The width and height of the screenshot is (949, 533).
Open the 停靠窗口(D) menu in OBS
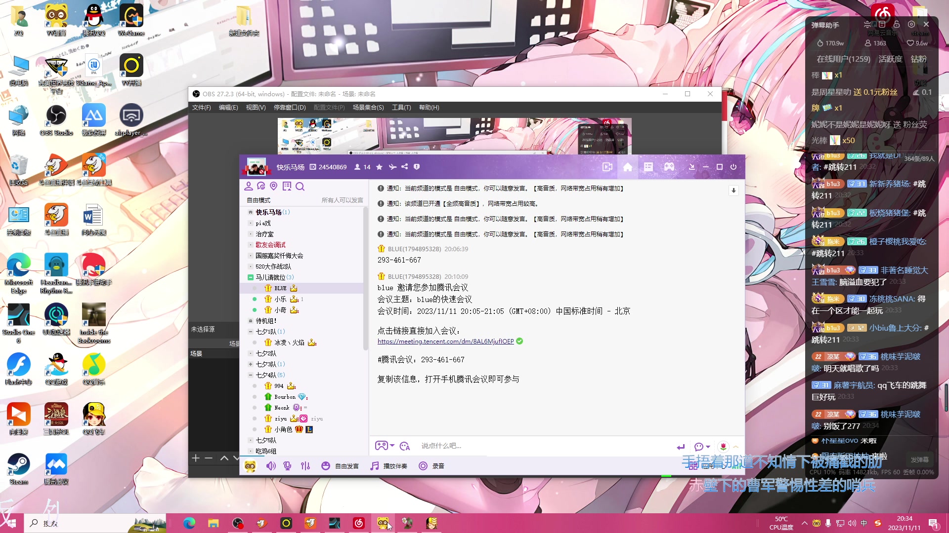point(290,107)
